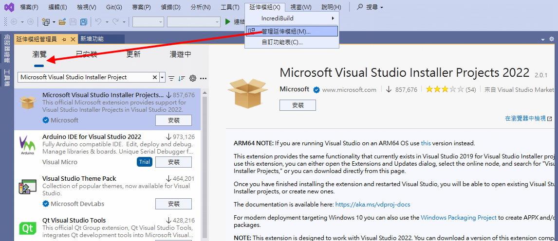This screenshot has height=241, width=558.
Task: Install Arduino IDE for Visual Studio 2022
Action: pos(174,162)
